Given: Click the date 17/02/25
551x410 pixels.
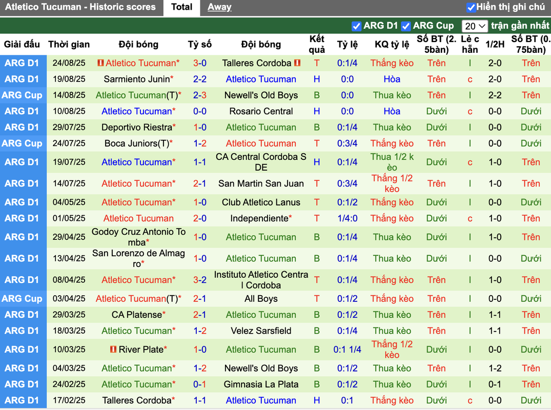Looking at the screenshot, I should 69,400.
